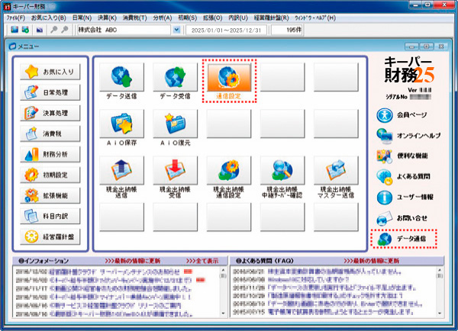The image size is (458, 331).
Task: Open 便利な機能 useful features
Action: point(402,156)
